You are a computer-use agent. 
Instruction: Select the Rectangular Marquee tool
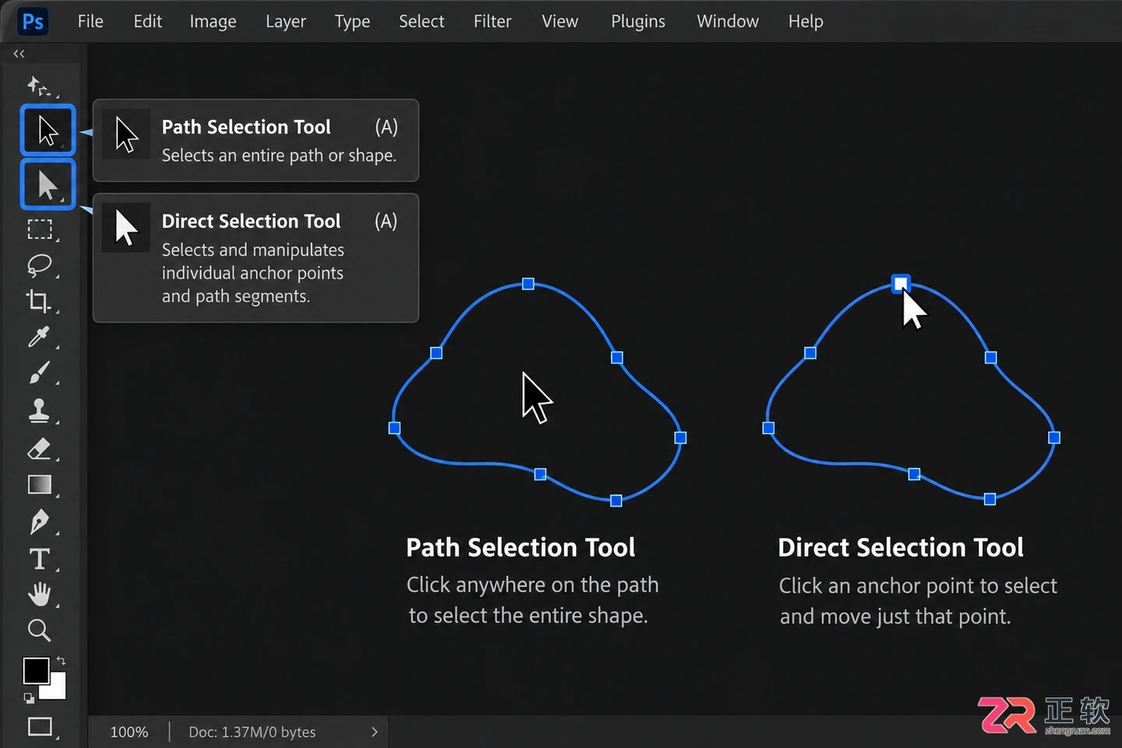[x=40, y=229]
